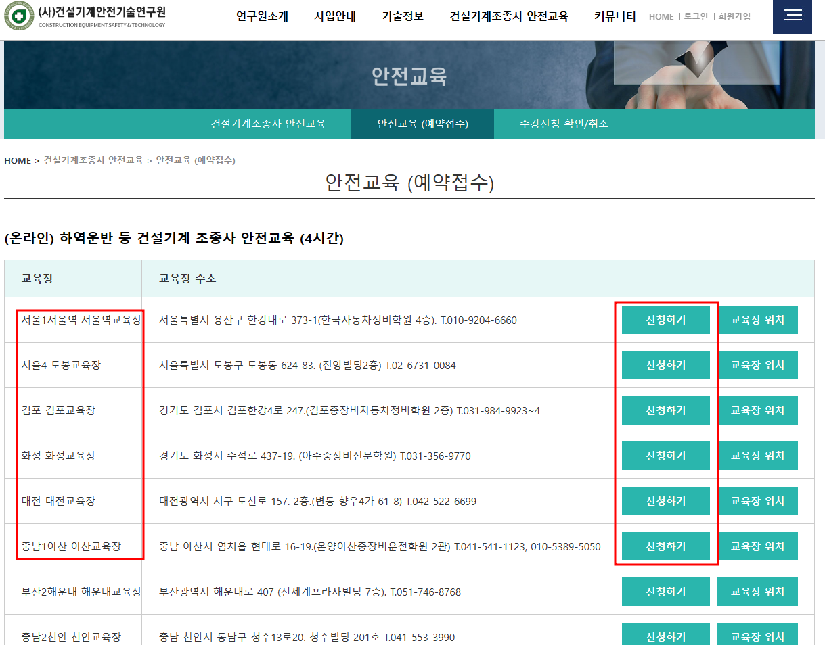The height and width of the screenshot is (645, 825).
Task: Click 신청하기 for the 김포 김포교육장
Action: click(x=665, y=410)
